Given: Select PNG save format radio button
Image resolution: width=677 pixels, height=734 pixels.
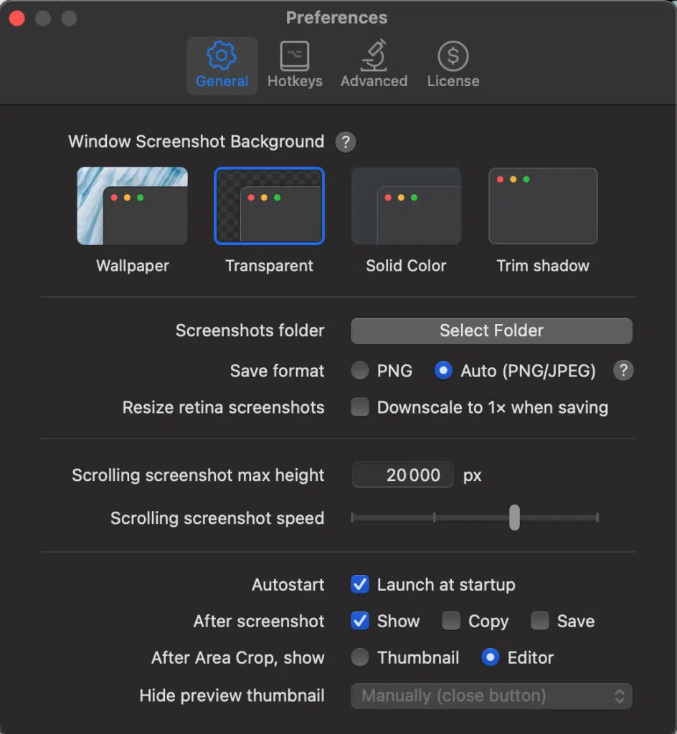Looking at the screenshot, I should click(360, 371).
